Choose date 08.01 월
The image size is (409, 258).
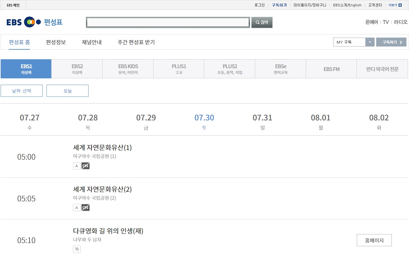(321, 122)
